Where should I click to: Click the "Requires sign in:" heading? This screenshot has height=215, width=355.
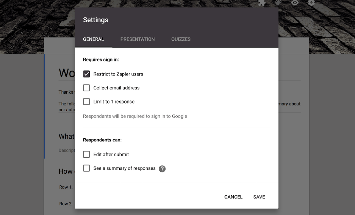[x=101, y=60]
